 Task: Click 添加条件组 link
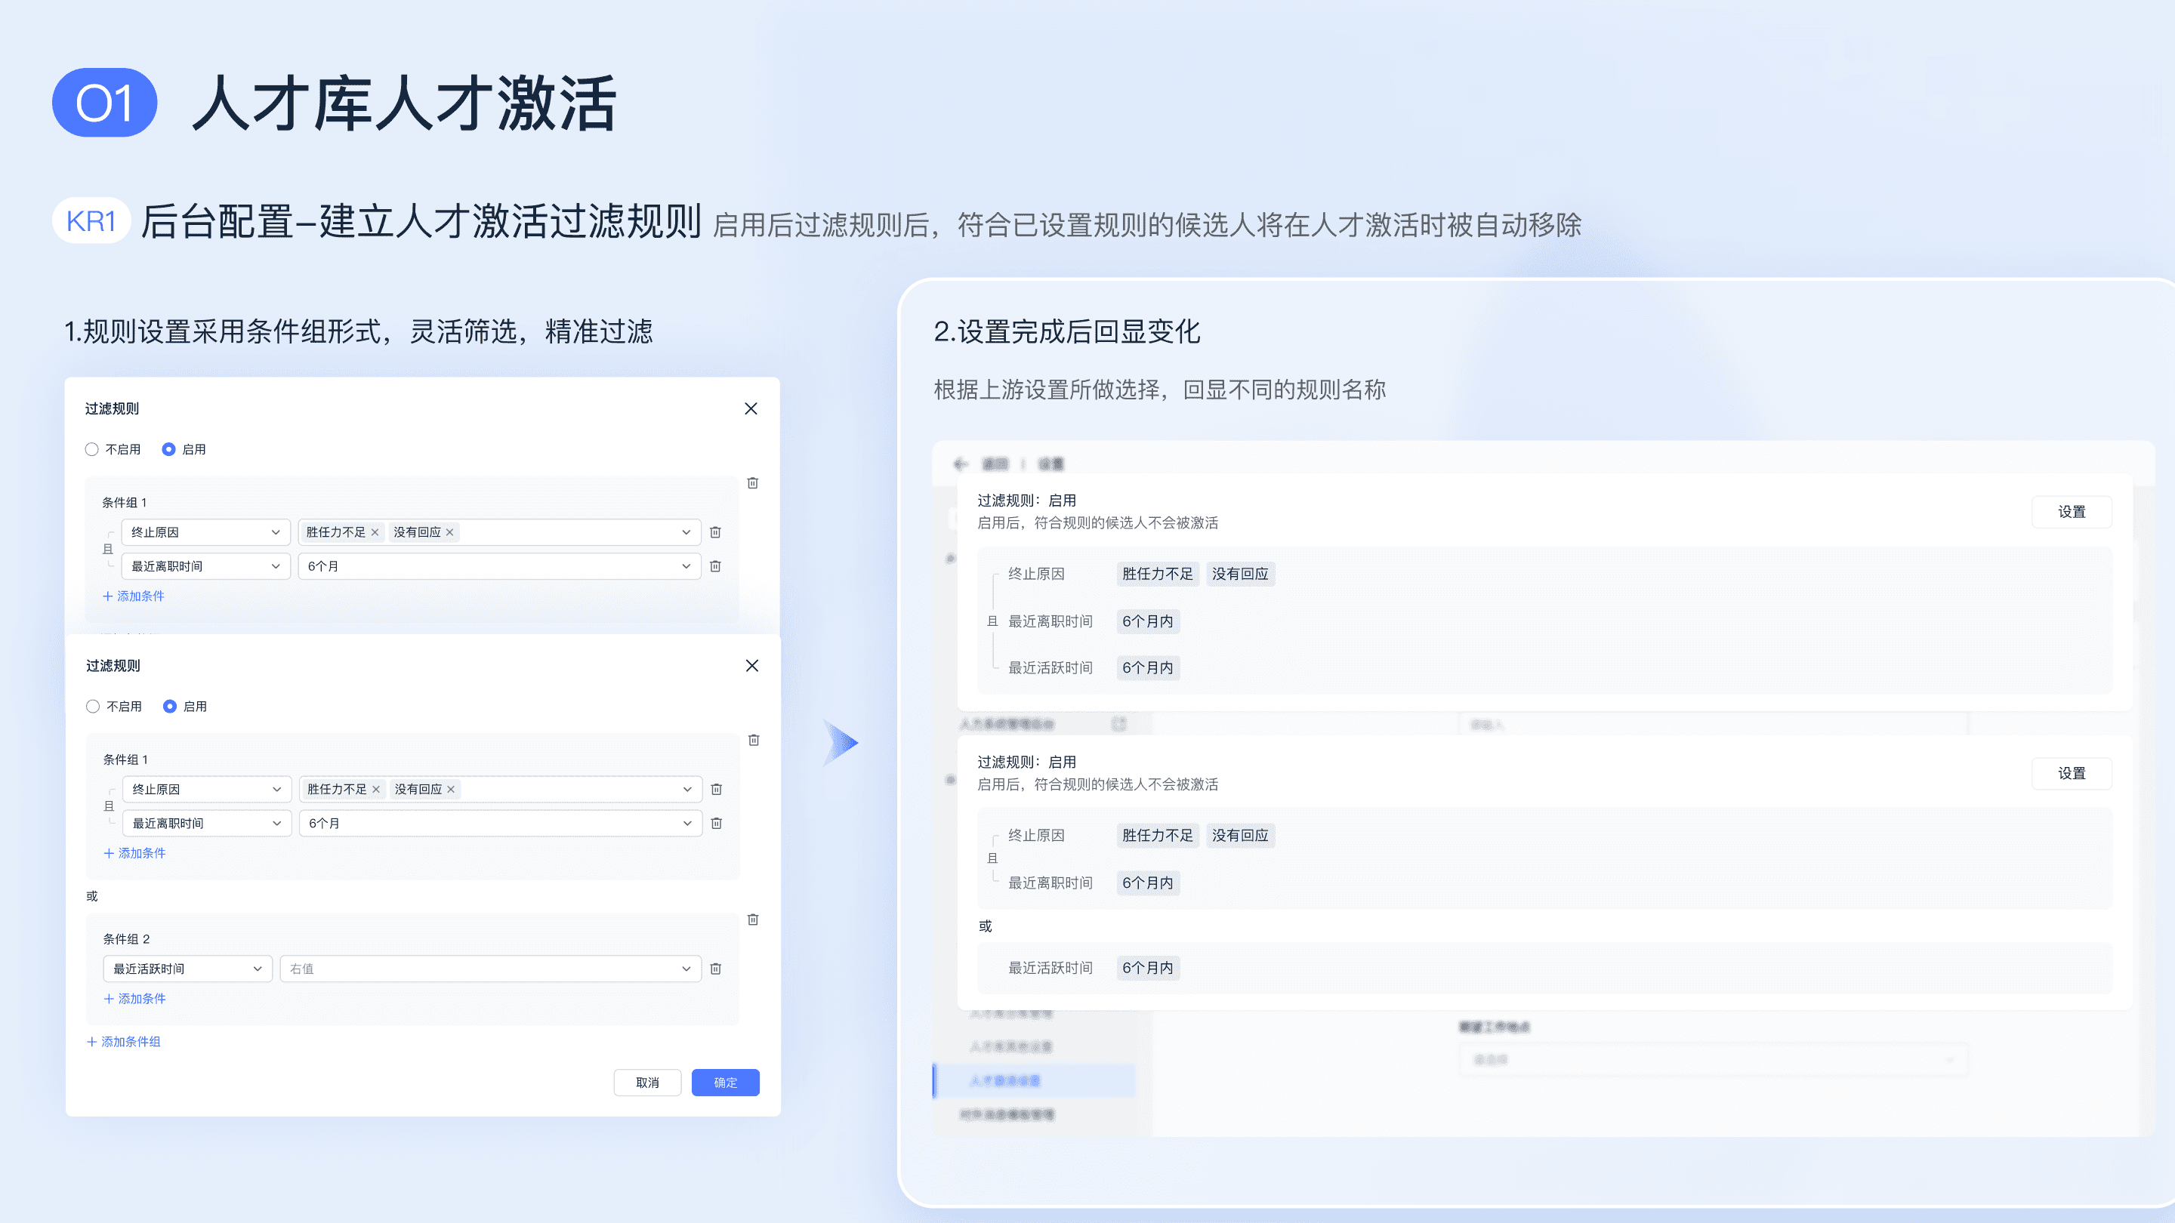click(x=124, y=1042)
